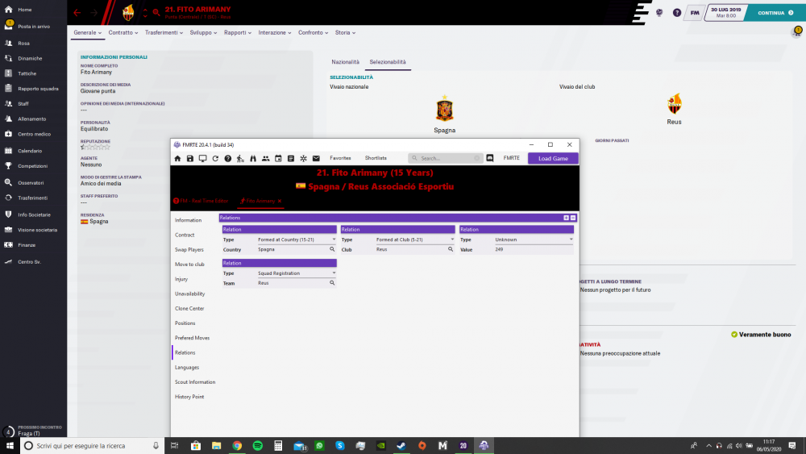This screenshot has width=806, height=454.
Task: Click the FMRTE home icon
Action: [x=177, y=158]
